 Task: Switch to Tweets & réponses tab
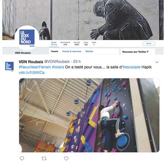pyautogui.click(x=72, y=52)
